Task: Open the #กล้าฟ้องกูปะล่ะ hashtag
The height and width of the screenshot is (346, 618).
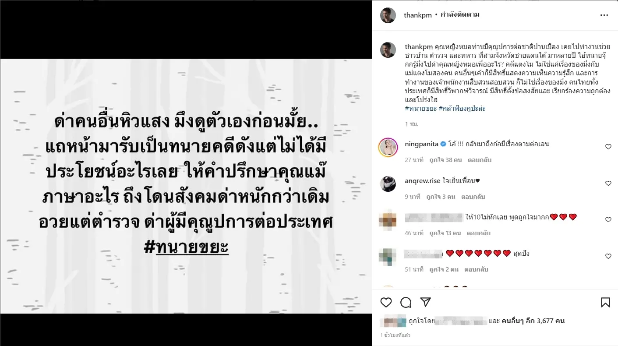Action: click(462, 108)
